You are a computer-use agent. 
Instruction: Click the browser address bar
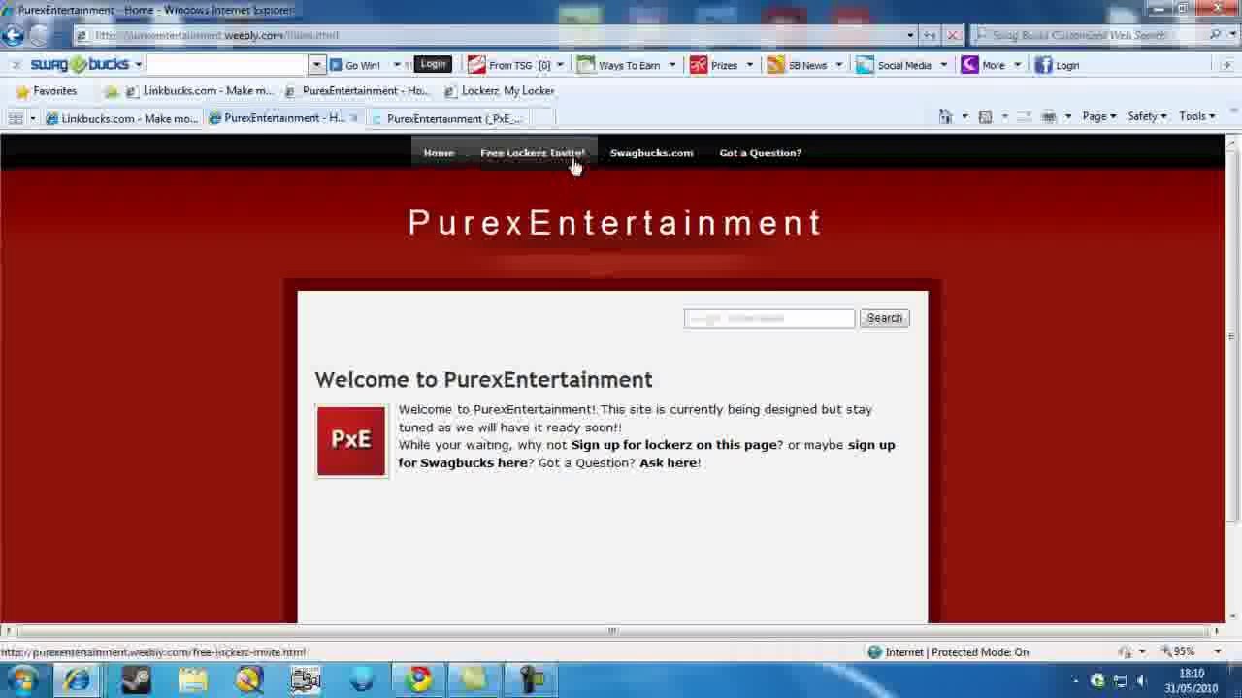pos(497,35)
